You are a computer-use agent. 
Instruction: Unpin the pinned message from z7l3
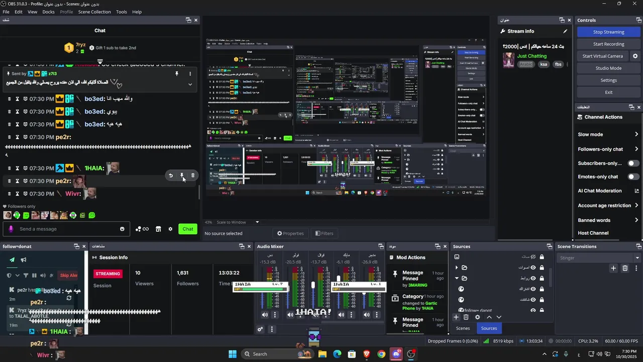pyautogui.click(x=177, y=74)
